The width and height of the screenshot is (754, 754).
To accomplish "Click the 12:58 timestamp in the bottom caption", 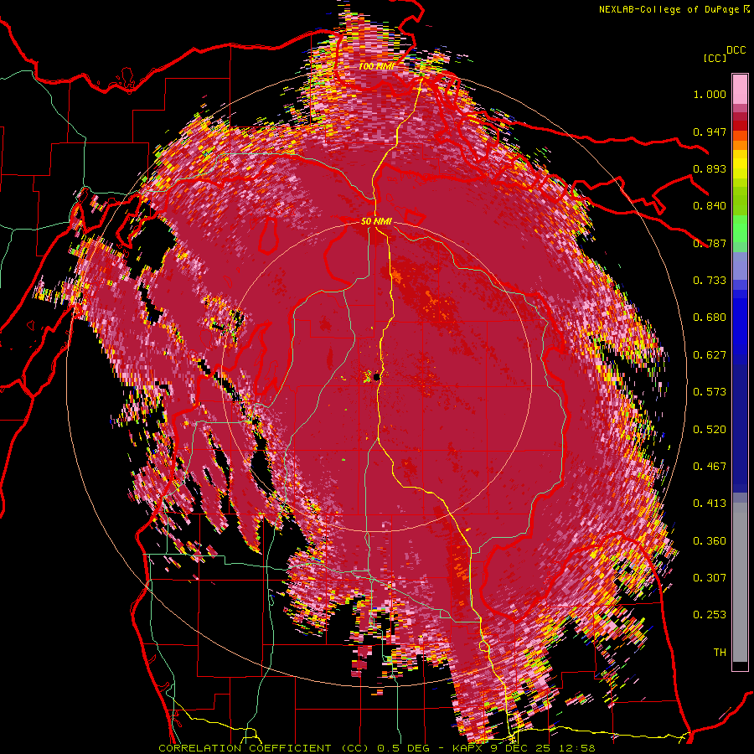I will [578, 748].
